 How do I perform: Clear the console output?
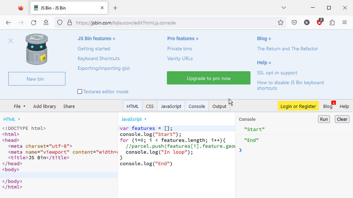(342, 119)
